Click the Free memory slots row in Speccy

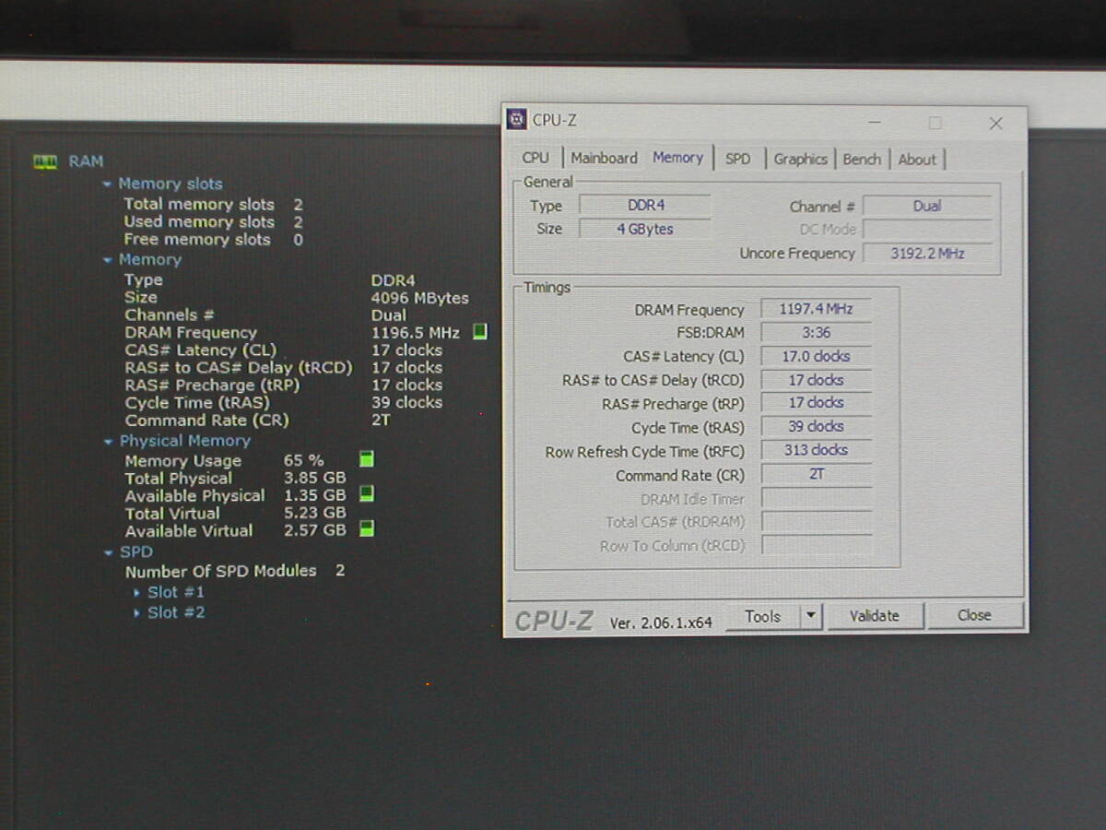pyautogui.click(x=214, y=240)
